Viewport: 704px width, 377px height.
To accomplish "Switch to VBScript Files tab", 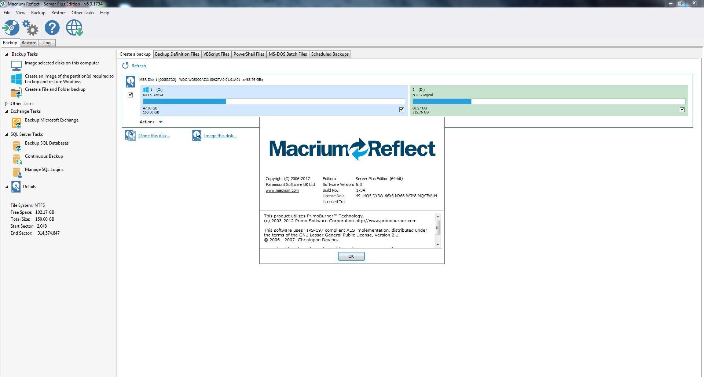I will [x=216, y=54].
